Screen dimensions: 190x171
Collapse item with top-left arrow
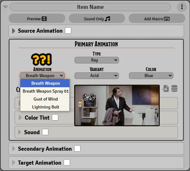(5, 7)
